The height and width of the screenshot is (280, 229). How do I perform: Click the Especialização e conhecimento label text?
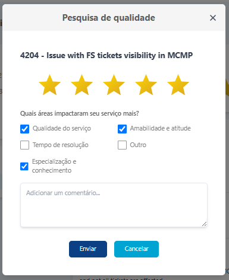(54, 166)
